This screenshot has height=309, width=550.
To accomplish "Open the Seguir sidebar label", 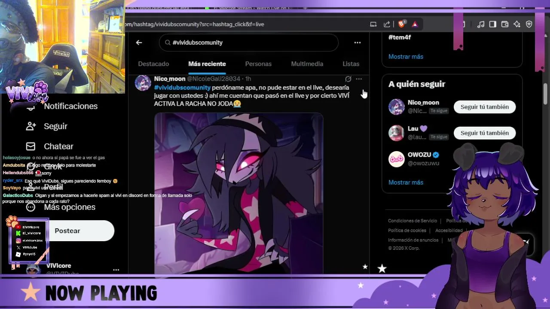I will click(55, 126).
